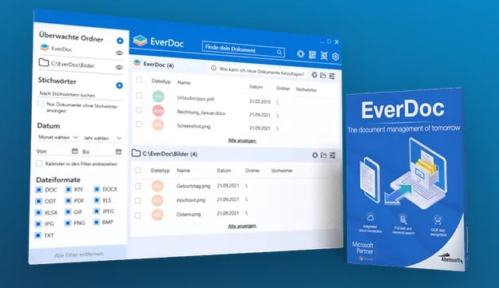
Task: Click PNG file type icon of Hochzeit.png
Action: pos(157,200)
